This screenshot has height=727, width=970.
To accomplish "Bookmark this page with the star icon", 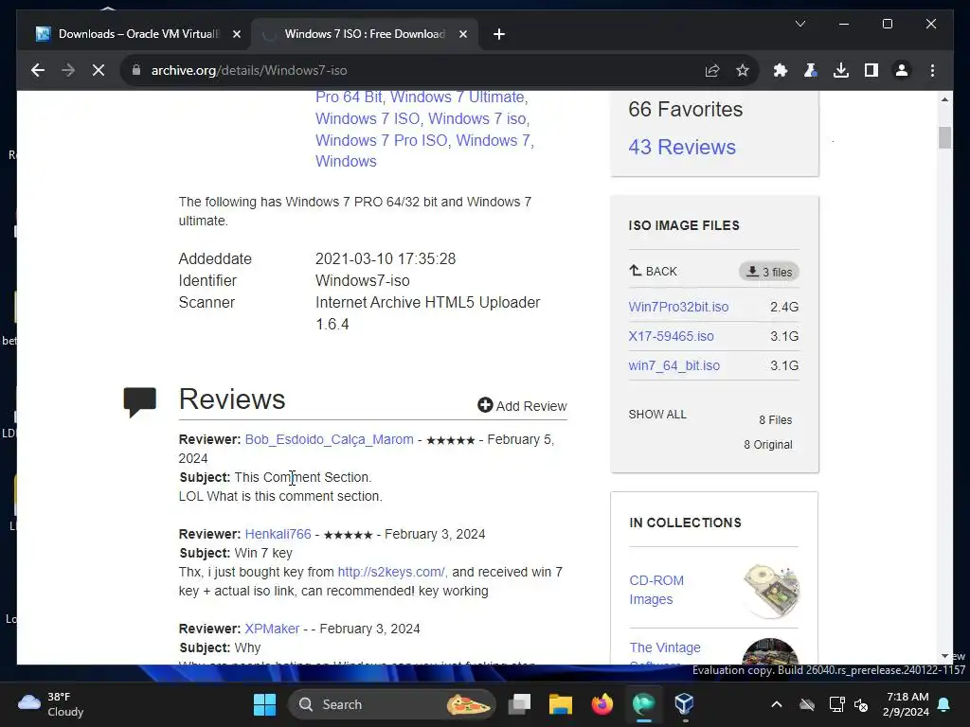I will 743,70.
